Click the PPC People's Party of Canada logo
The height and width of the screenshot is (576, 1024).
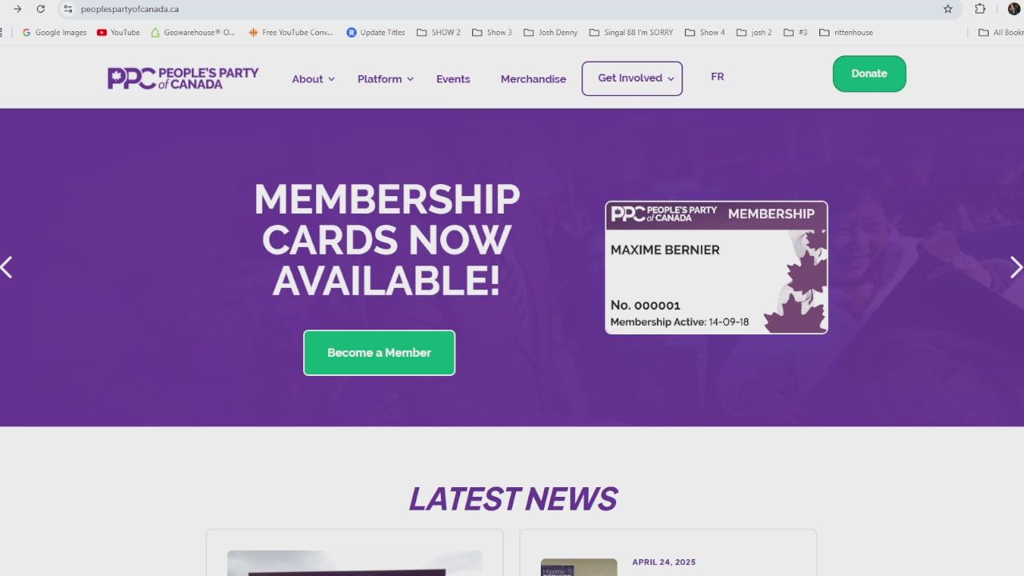click(183, 78)
